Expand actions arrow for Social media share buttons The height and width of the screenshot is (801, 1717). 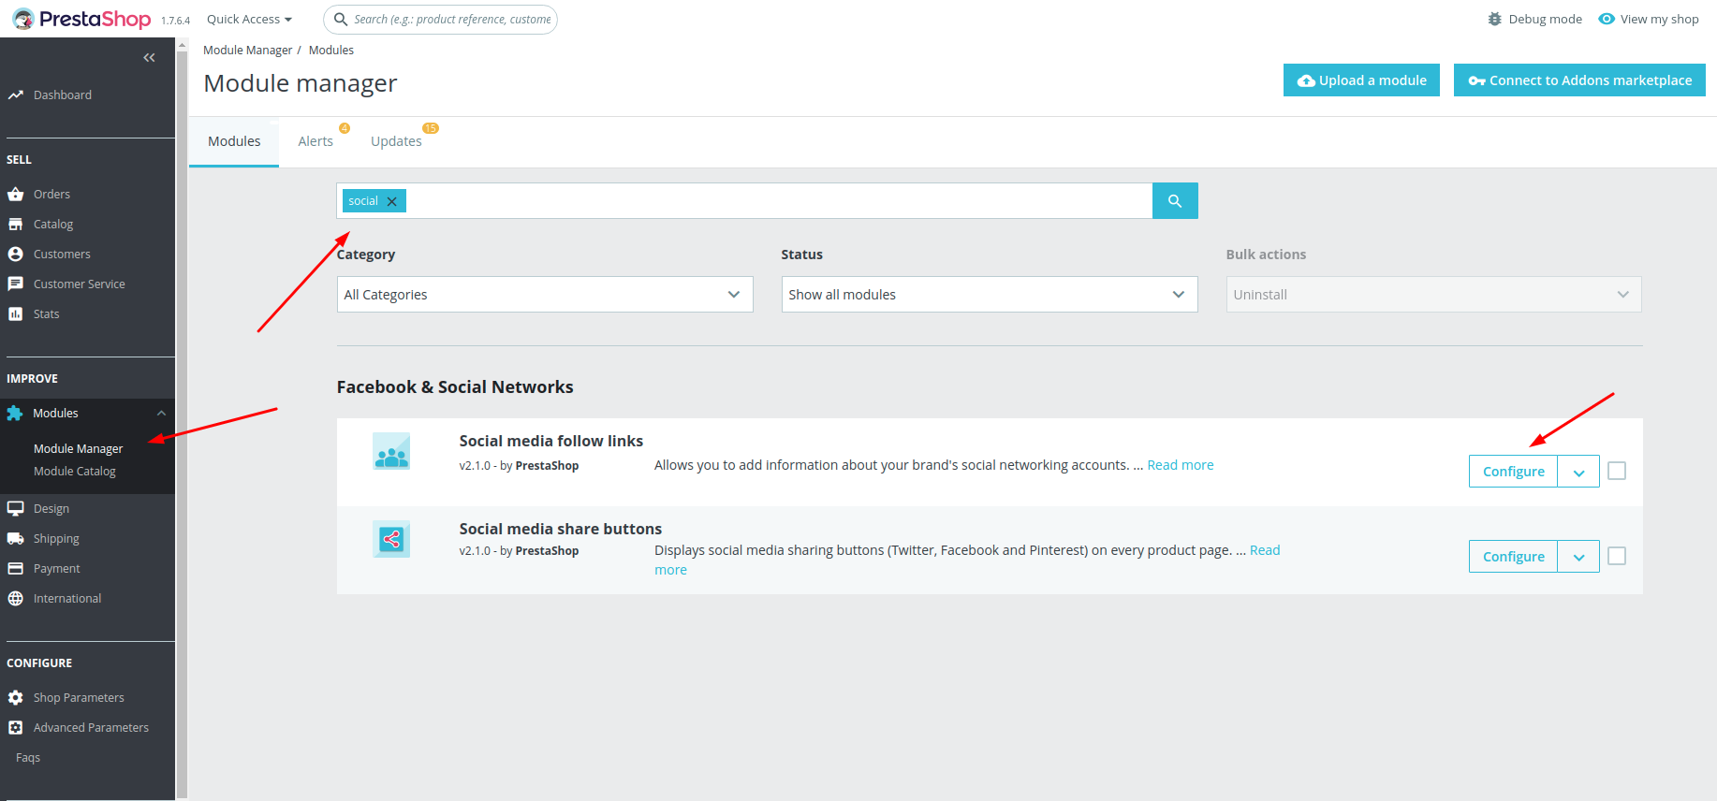point(1578,557)
